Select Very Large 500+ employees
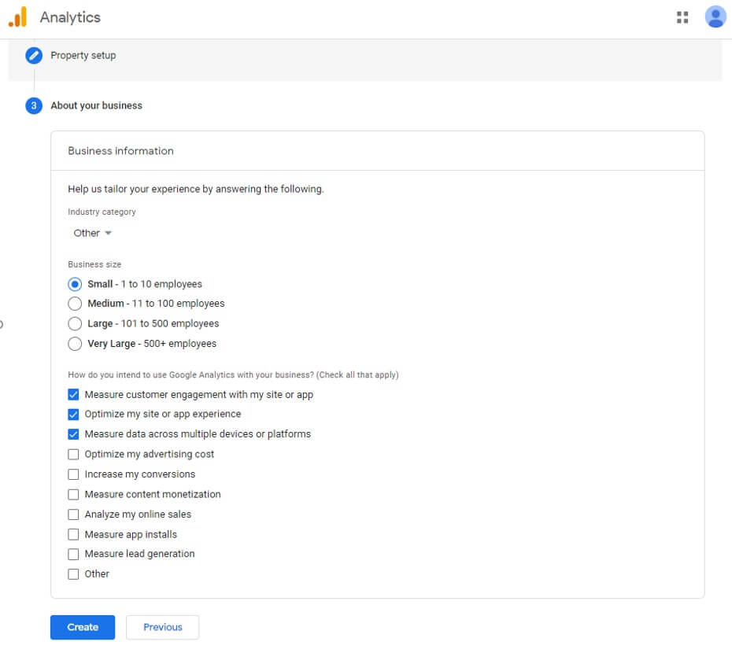 tap(75, 344)
